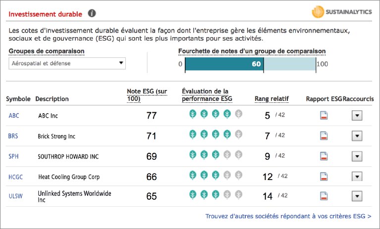Expand shortcuts dropdown for Unlinked Systems Worldwide
This screenshot has height=229, width=380.
pyautogui.click(x=357, y=196)
